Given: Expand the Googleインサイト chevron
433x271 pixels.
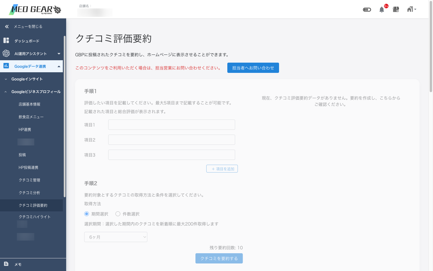Looking at the screenshot, I should [6, 79].
